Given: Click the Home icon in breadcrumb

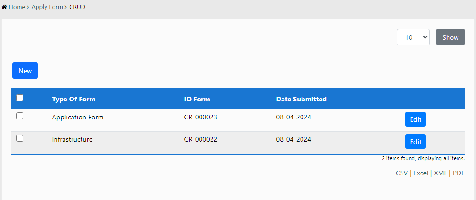Looking at the screenshot, I should point(5,8).
